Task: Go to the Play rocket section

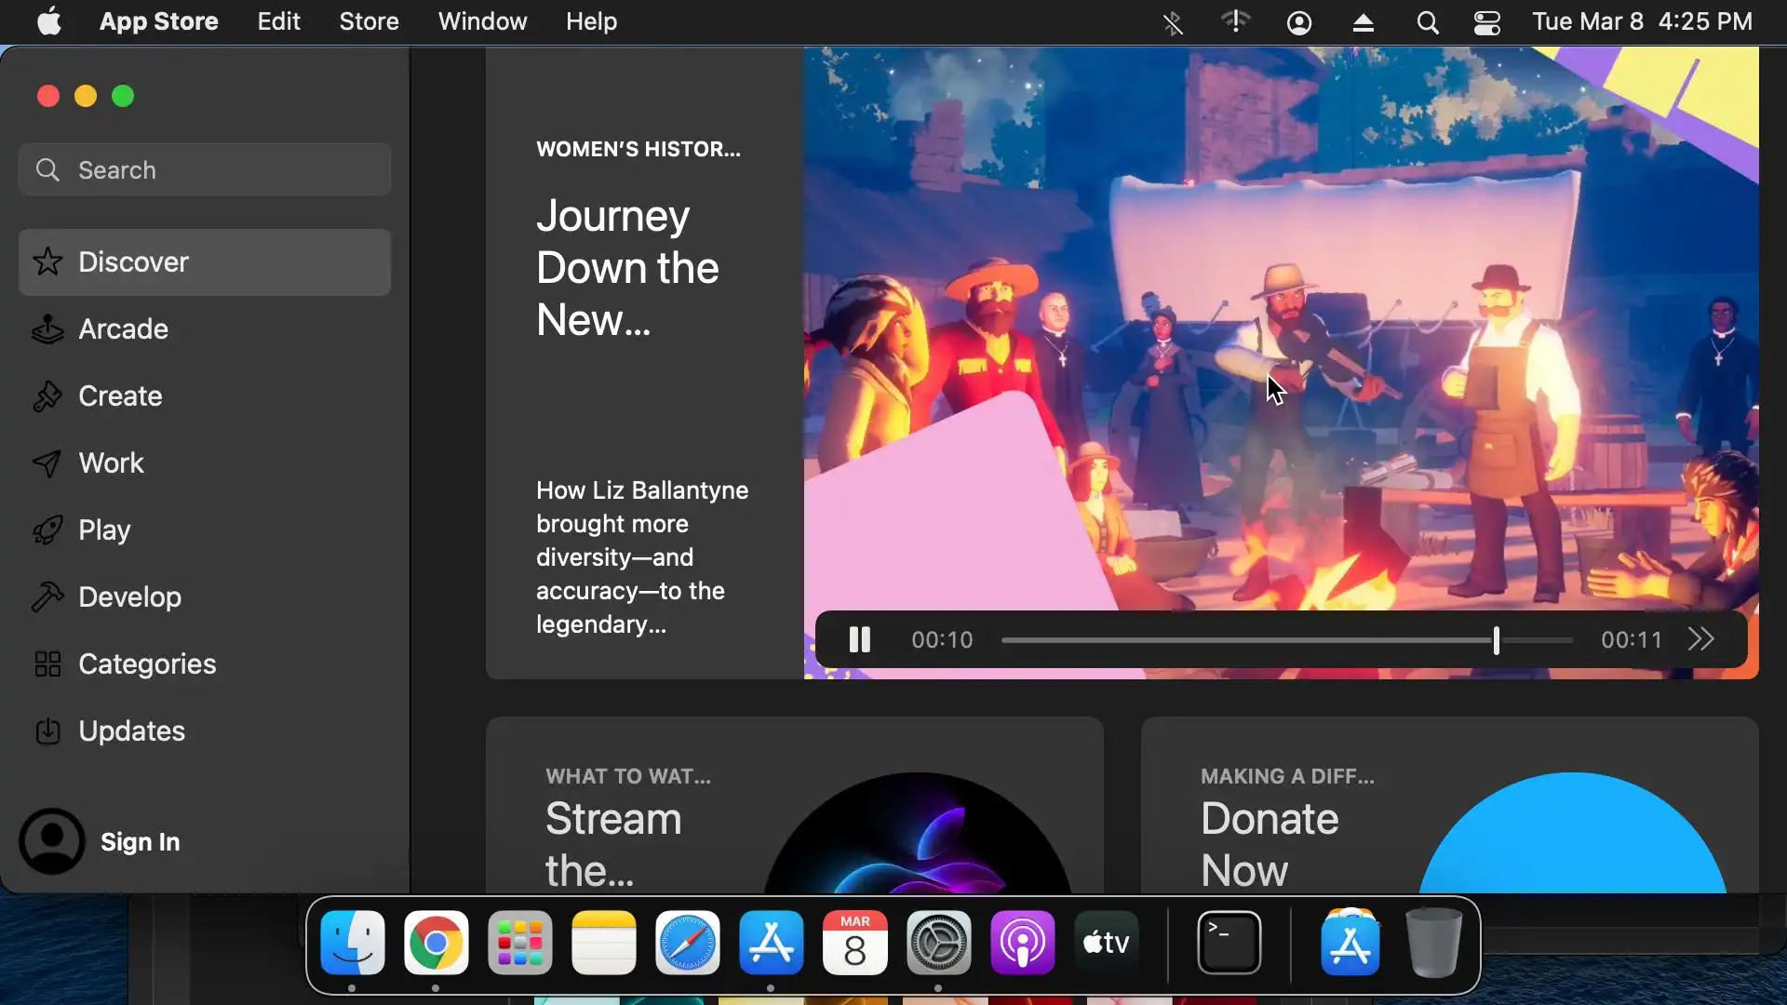Action: (103, 530)
